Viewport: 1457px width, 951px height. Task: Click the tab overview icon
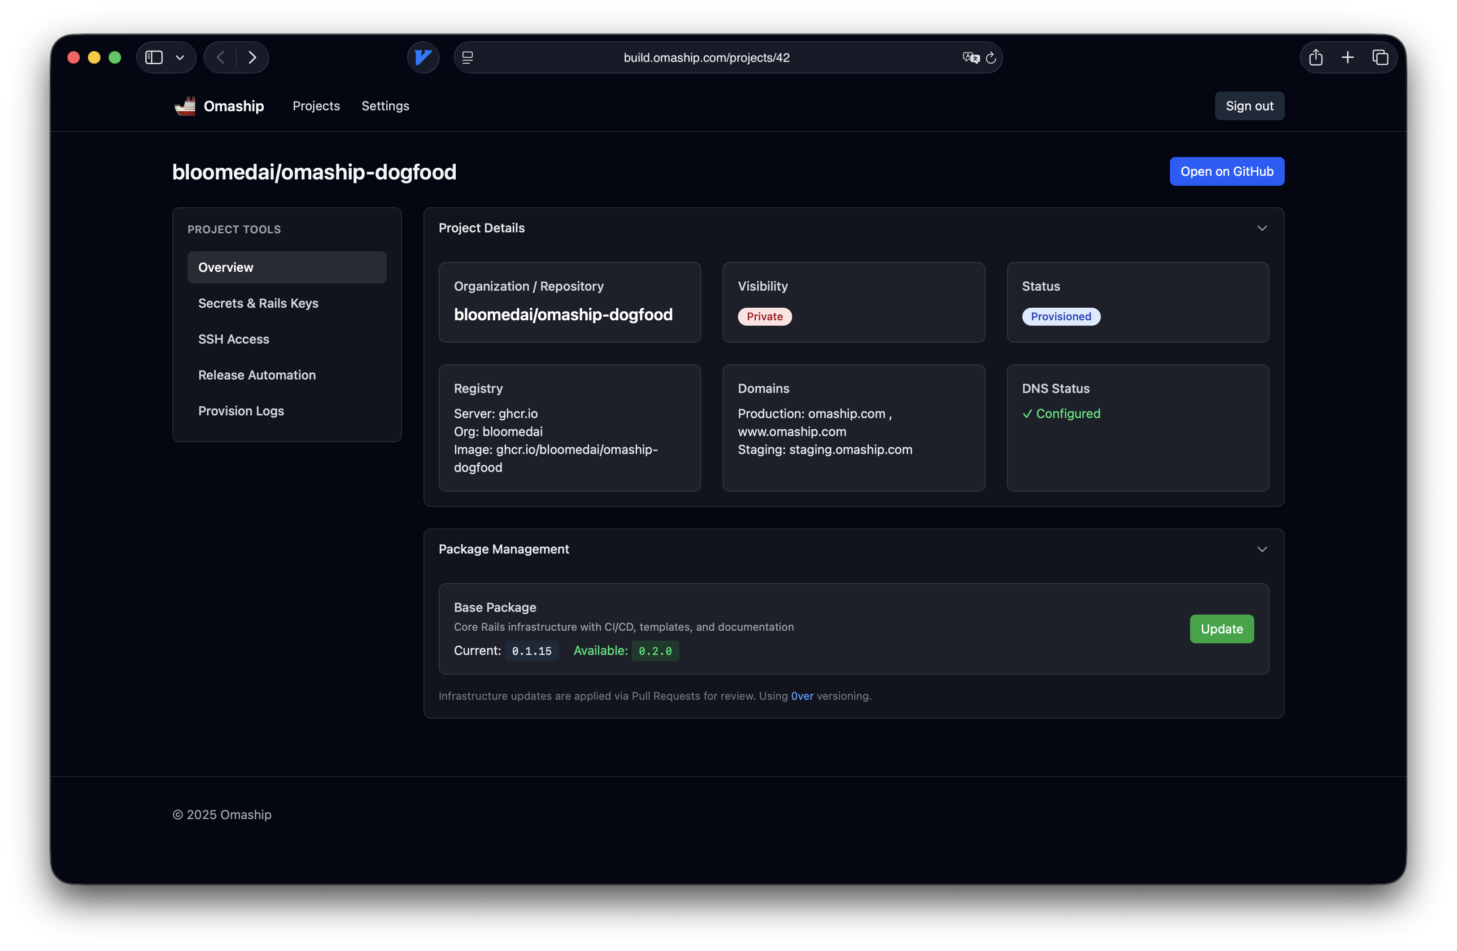point(1380,57)
